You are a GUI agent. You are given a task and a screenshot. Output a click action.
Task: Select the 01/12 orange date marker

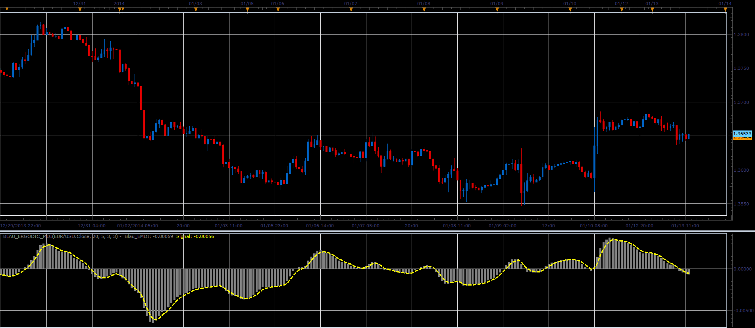[622, 10]
